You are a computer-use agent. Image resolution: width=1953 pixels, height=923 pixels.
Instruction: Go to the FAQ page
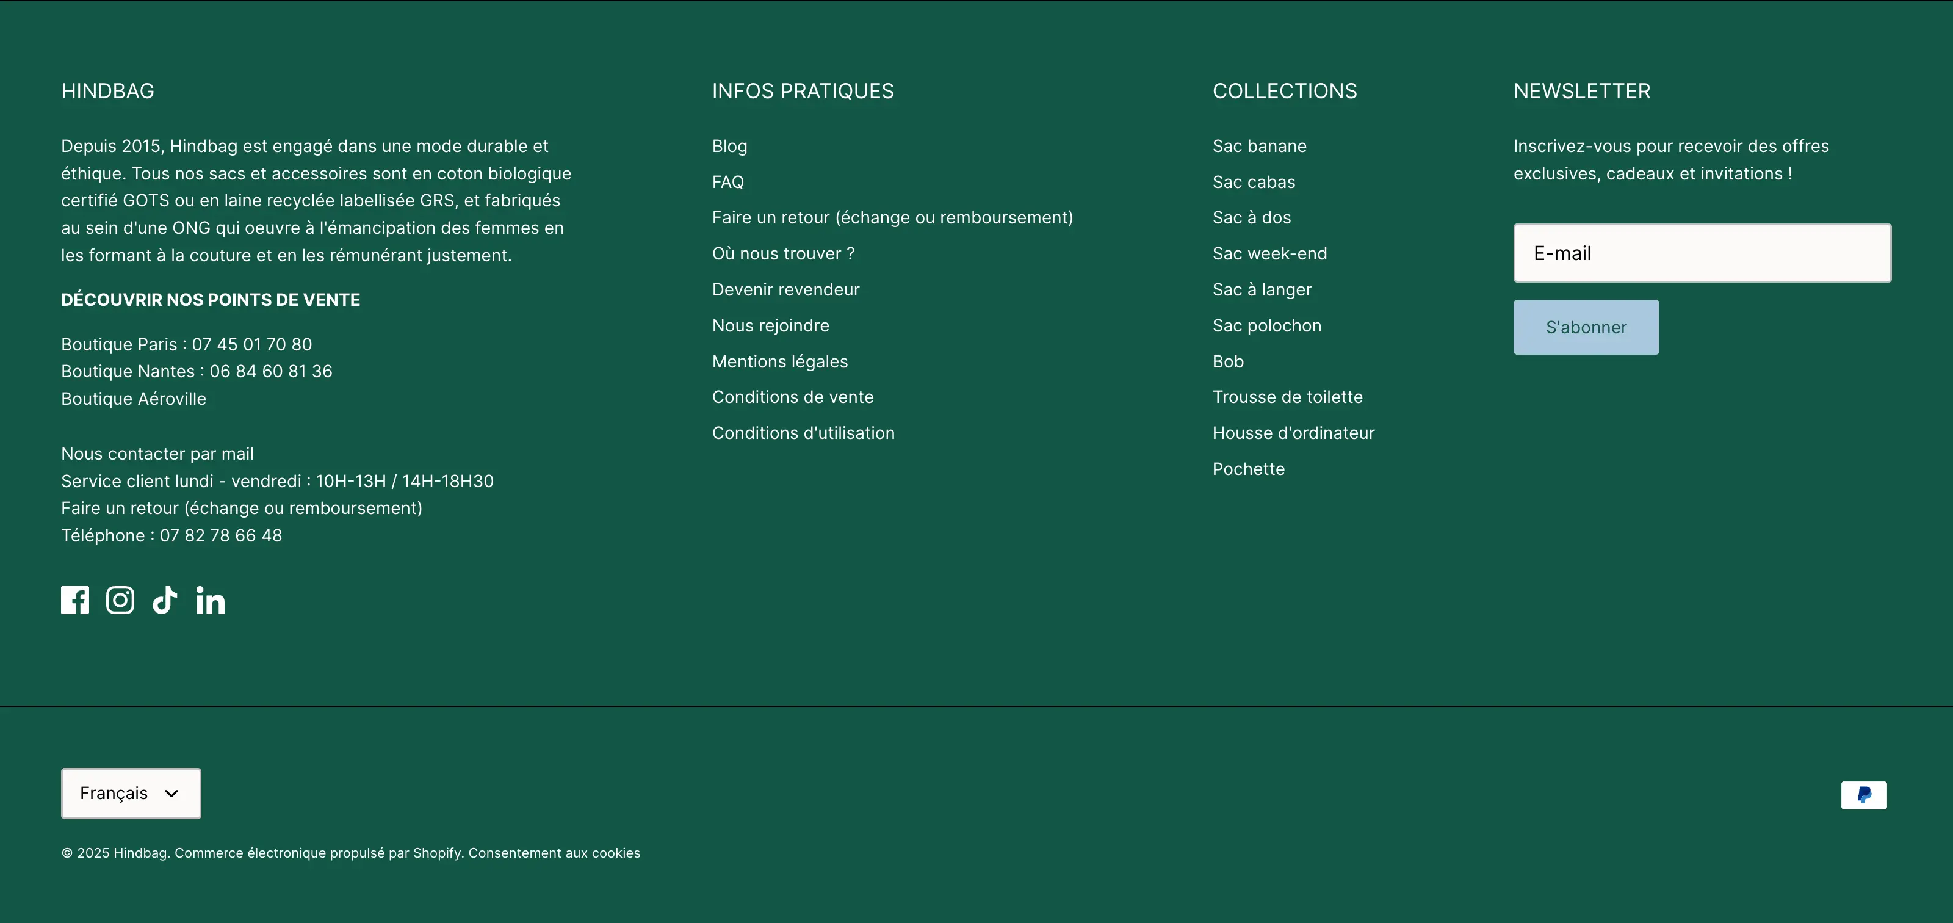728,182
